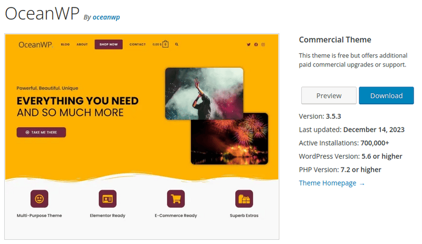Visit the oceanwp author link
Viewport: 422px width, 244px height.
(106, 17)
